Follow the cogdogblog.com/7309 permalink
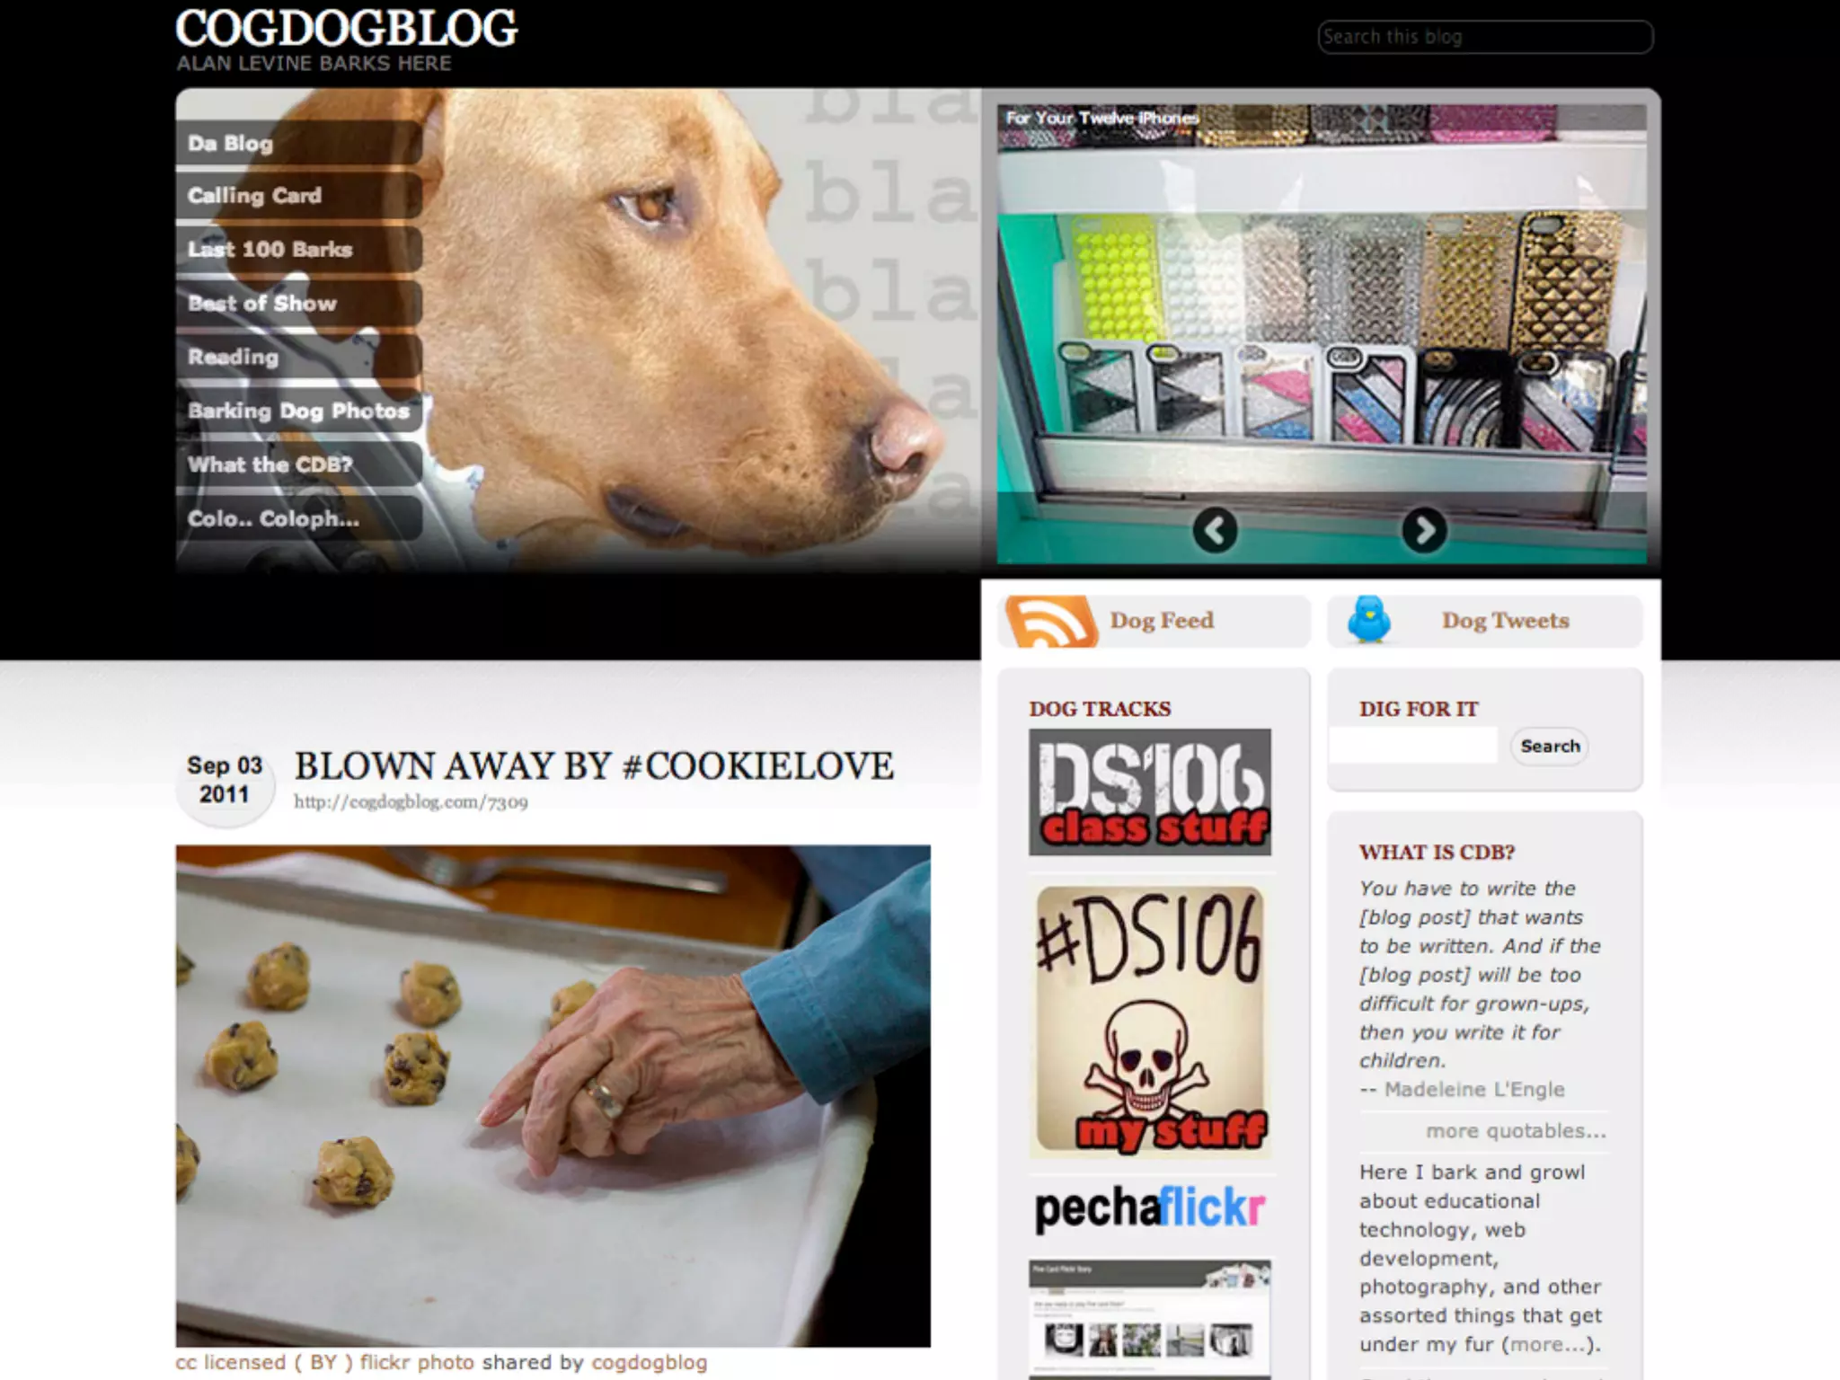The image size is (1840, 1380). coord(411,802)
